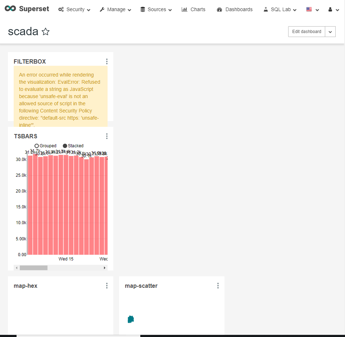Click the user account icon in navbar

click(x=330, y=9)
